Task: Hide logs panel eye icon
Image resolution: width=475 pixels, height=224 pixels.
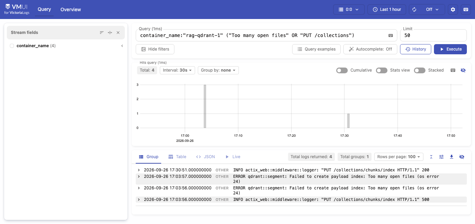Action: 462,157
